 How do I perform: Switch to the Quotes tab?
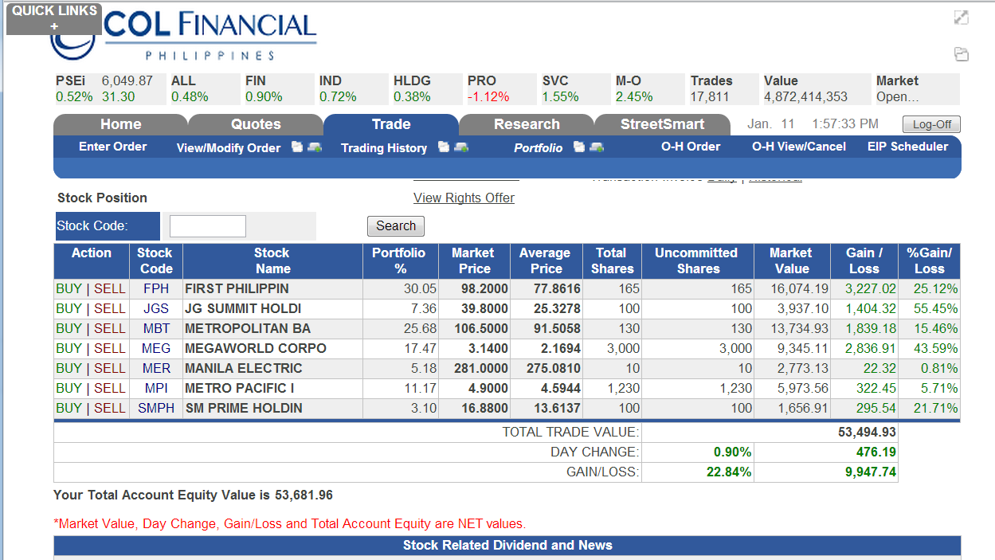256,124
